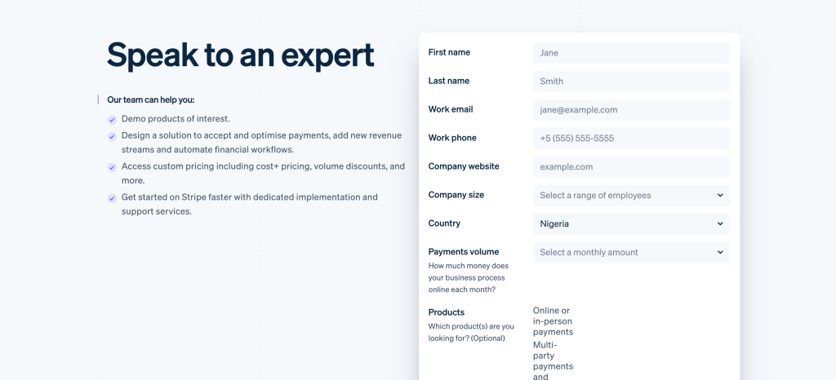Click the checkmark icon beside Design a solution
This screenshot has height=380, width=836.
click(x=112, y=136)
